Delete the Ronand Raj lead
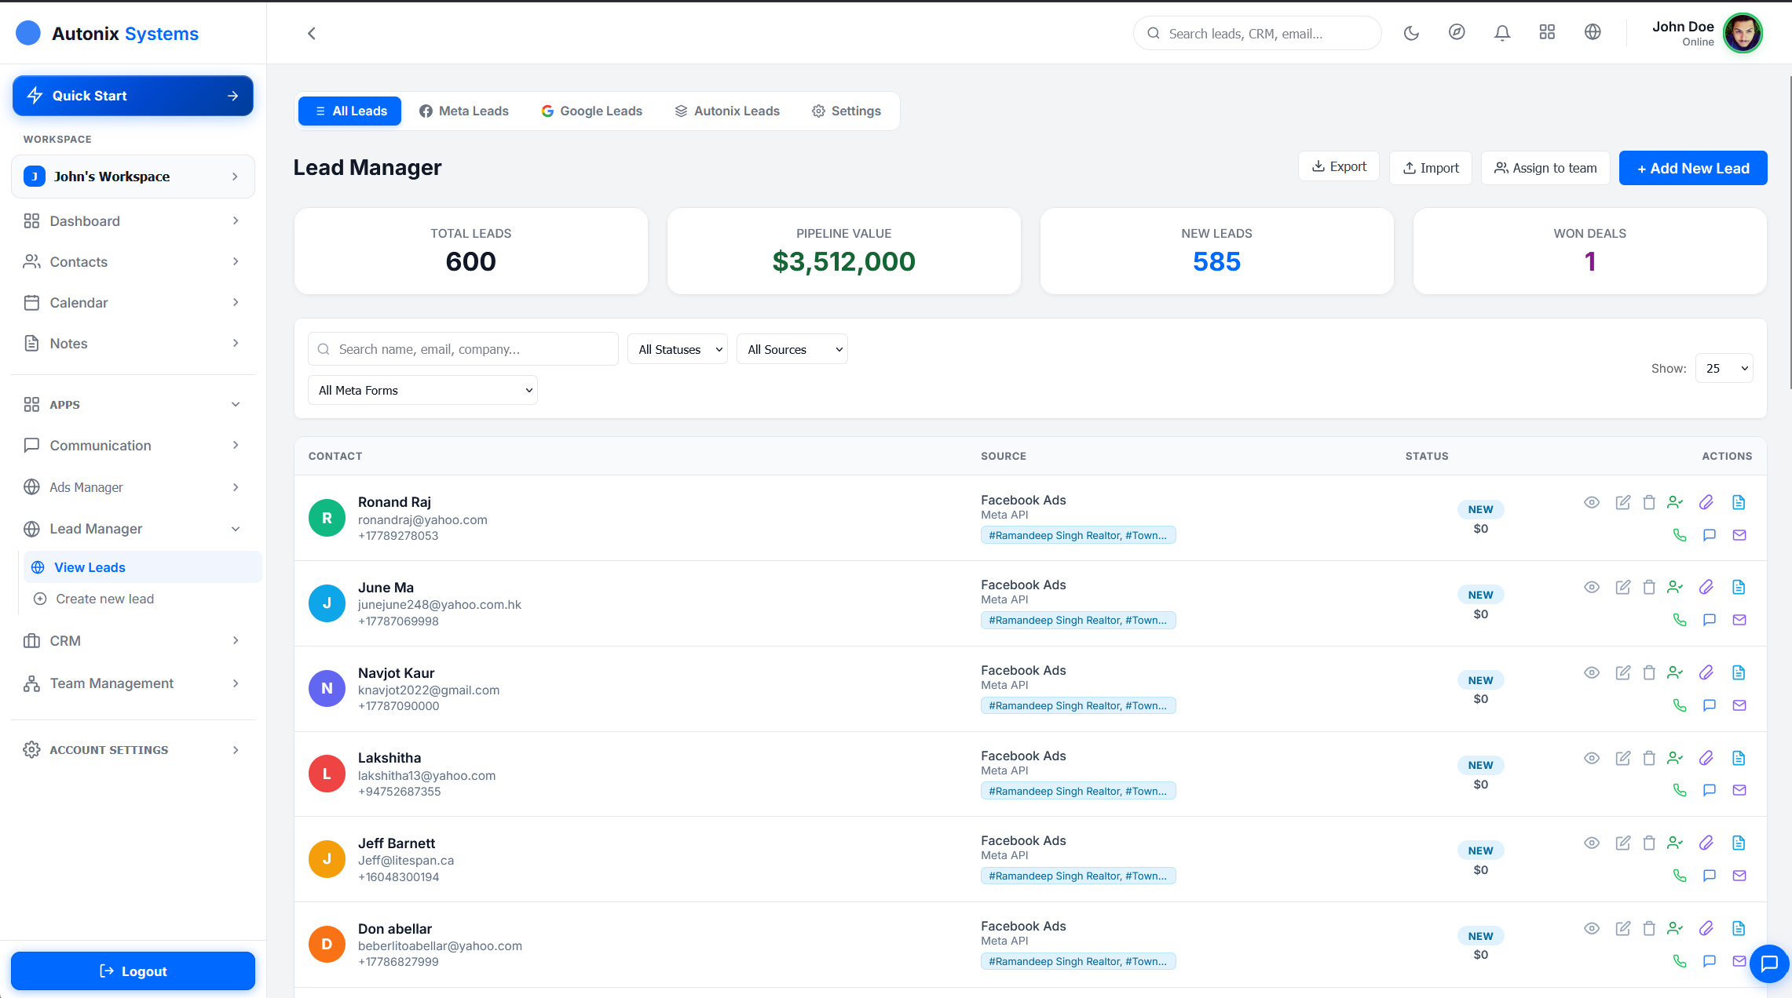 tap(1649, 502)
